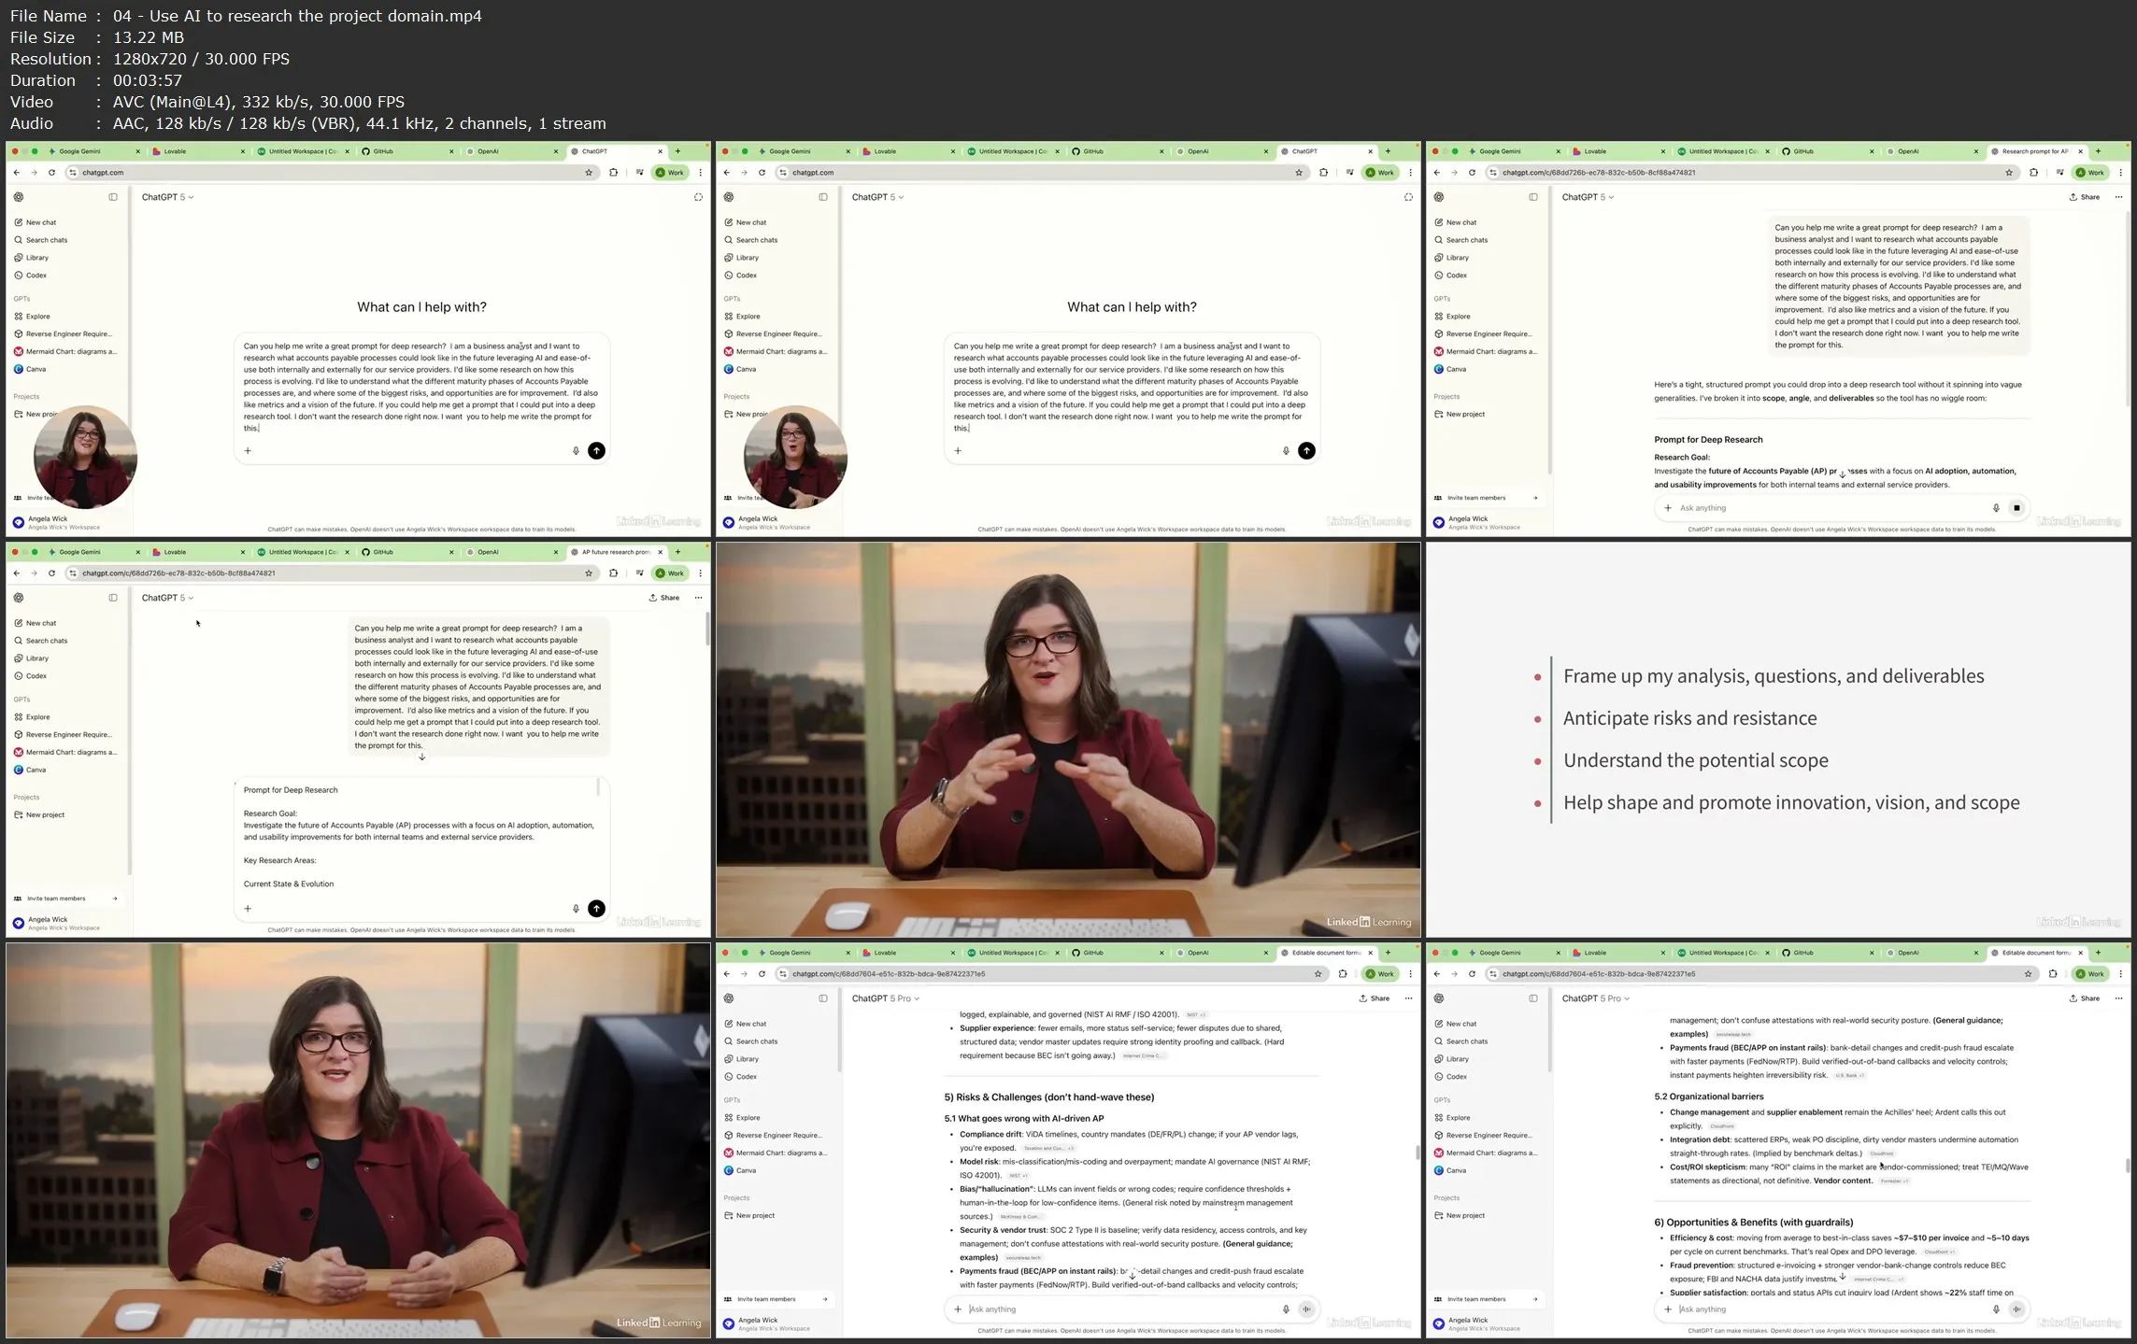Bookmark page via star in 'Research prompt for AP' window
Image resolution: width=2137 pixels, height=1344 pixels.
pos(2009,173)
